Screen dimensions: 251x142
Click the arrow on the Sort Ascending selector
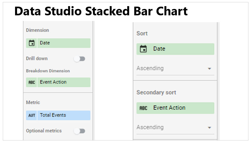tap(209, 69)
